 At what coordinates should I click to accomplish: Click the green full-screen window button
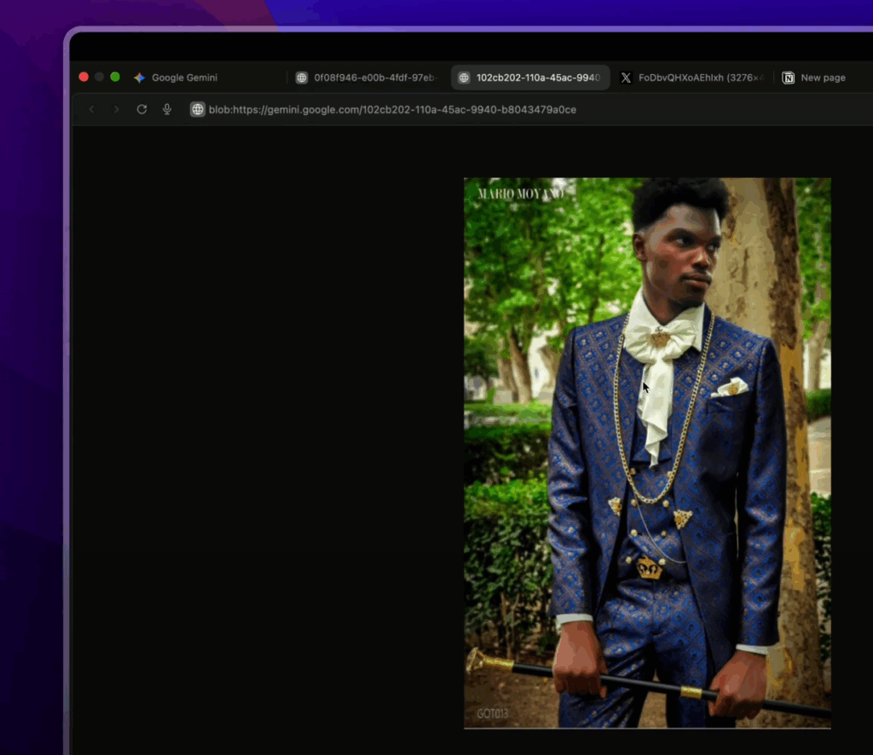pyautogui.click(x=115, y=77)
